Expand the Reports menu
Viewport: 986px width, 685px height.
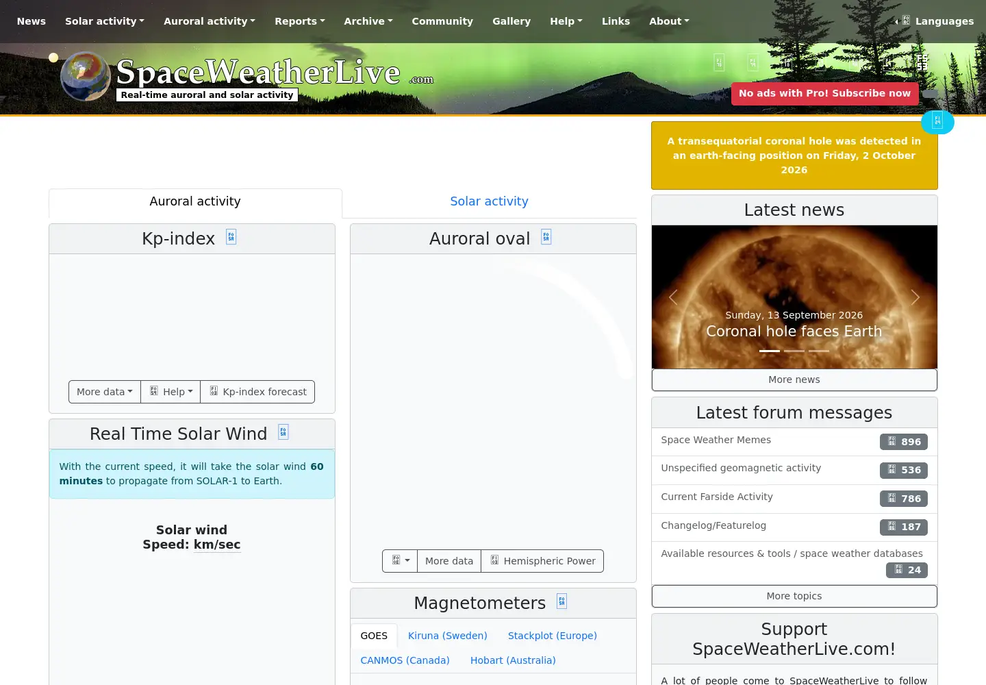[300, 21]
